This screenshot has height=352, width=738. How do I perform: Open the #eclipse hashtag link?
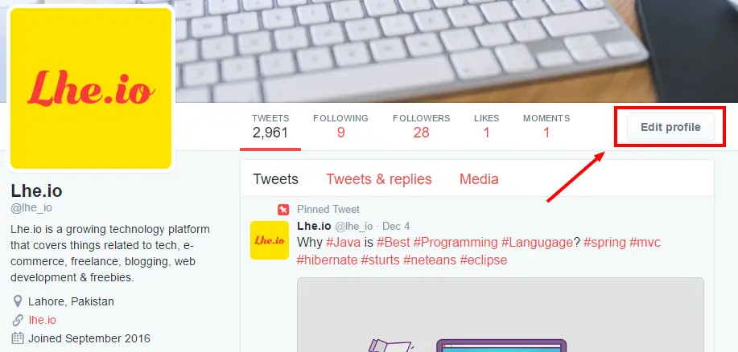coord(484,260)
